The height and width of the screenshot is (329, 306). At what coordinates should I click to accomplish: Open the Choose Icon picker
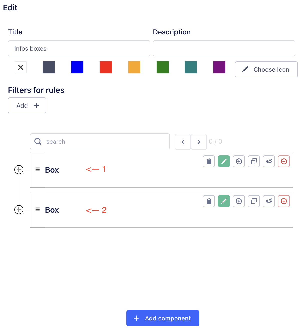(x=266, y=69)
